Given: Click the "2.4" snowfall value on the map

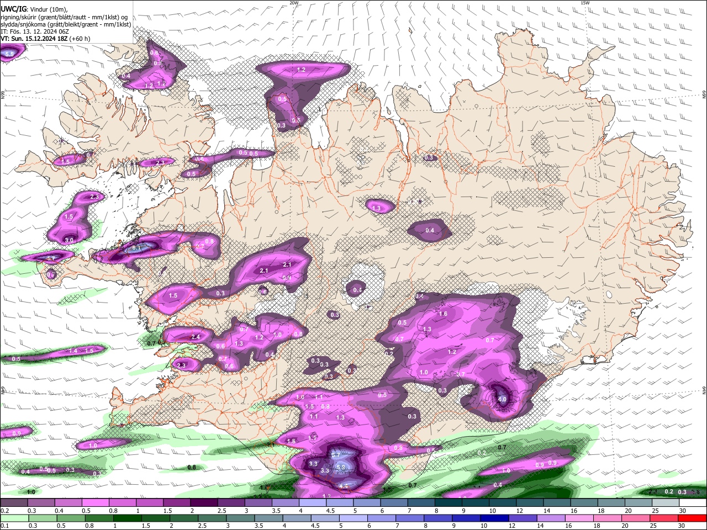Looking at the screenshot, I should coord(196,337).
